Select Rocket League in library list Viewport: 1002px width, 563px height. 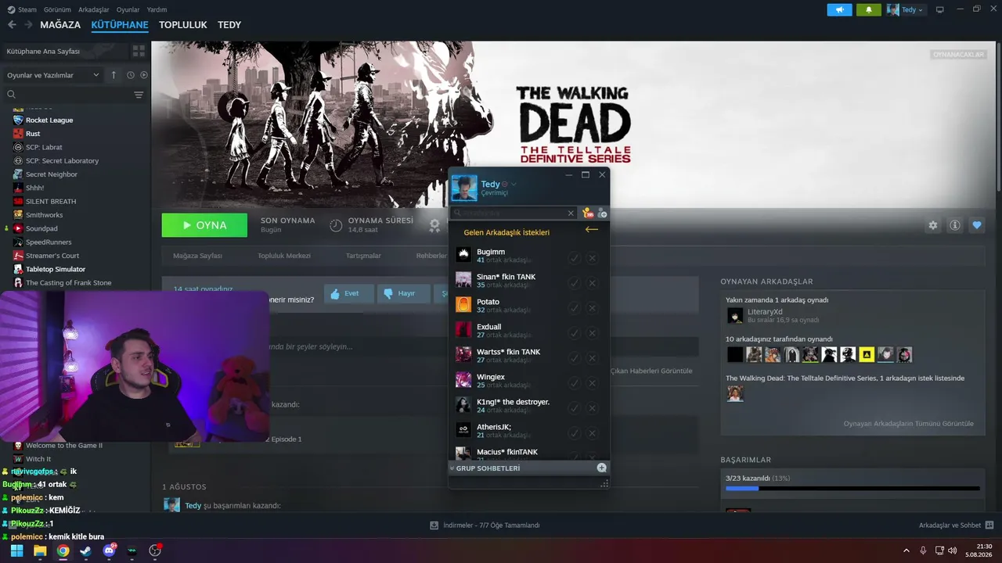tap(49, 120)
